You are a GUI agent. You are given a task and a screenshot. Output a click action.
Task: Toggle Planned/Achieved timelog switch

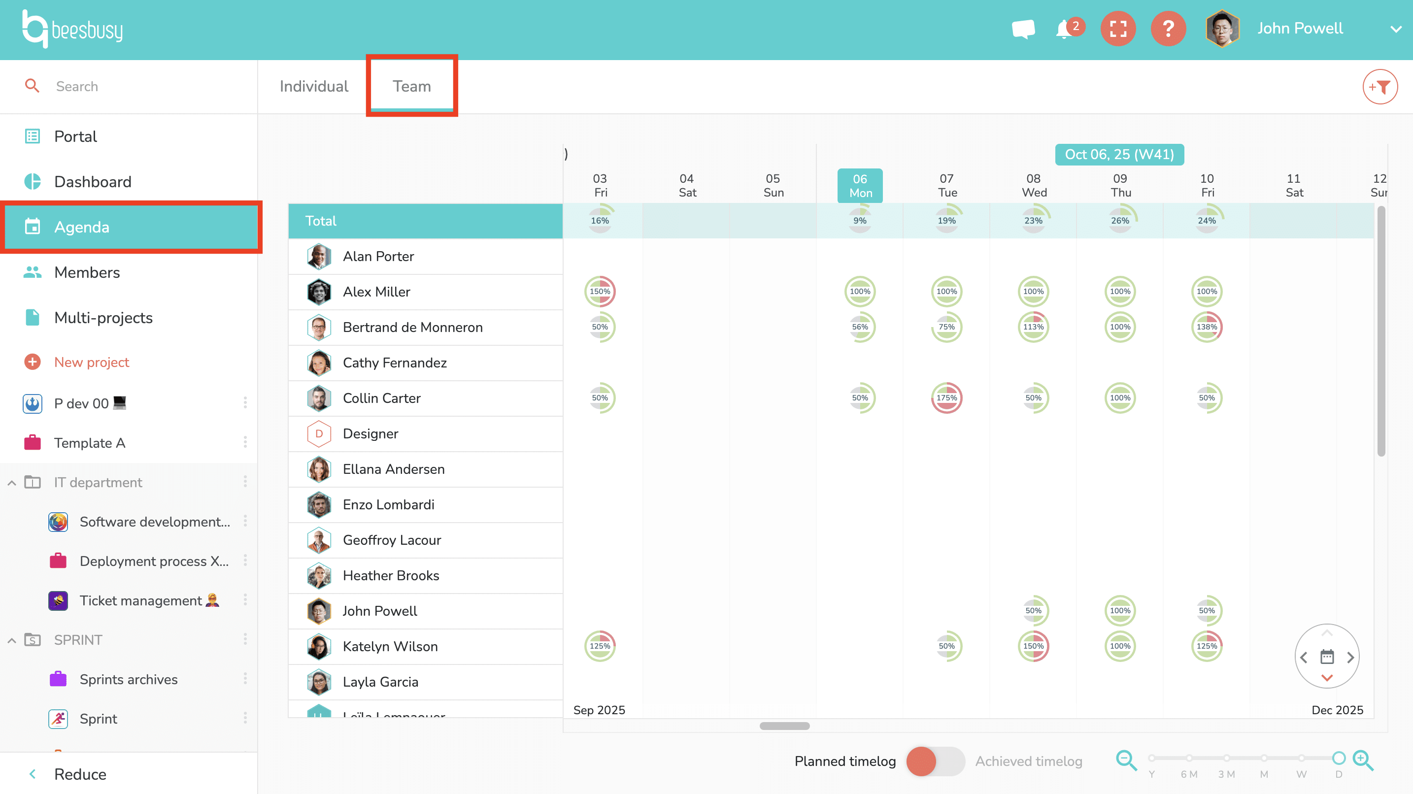pos(935,761)
